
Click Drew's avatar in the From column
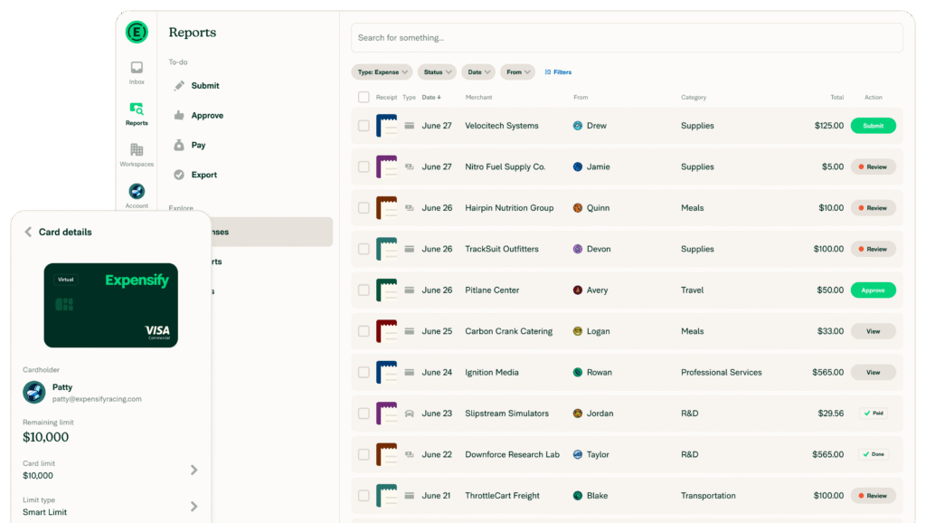pyautogui.click(x=578, y=126)
